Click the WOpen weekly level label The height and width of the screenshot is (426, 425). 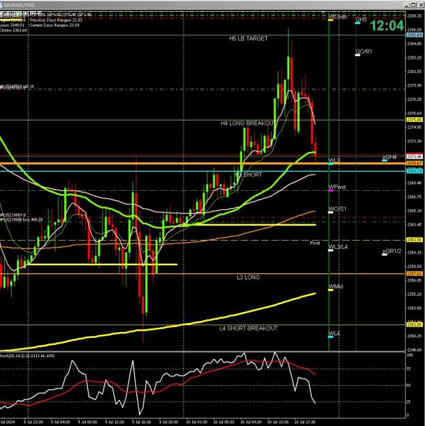tap(338, 16)
